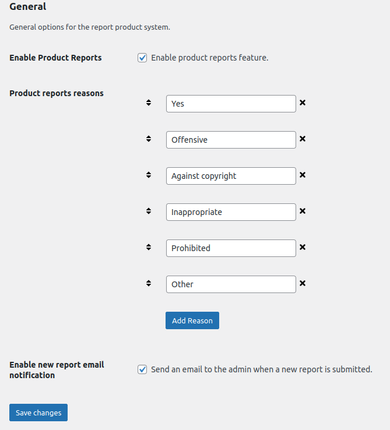Remove the 'Against copyright' reason
Image resolution: width=390 pixels, height=430 pixels.
pyautogui.click(x=303, y=175)
